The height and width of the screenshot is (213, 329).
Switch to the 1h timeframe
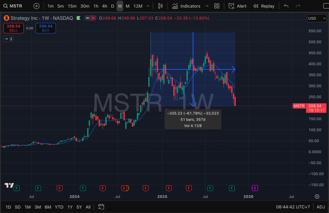(96, 6)
